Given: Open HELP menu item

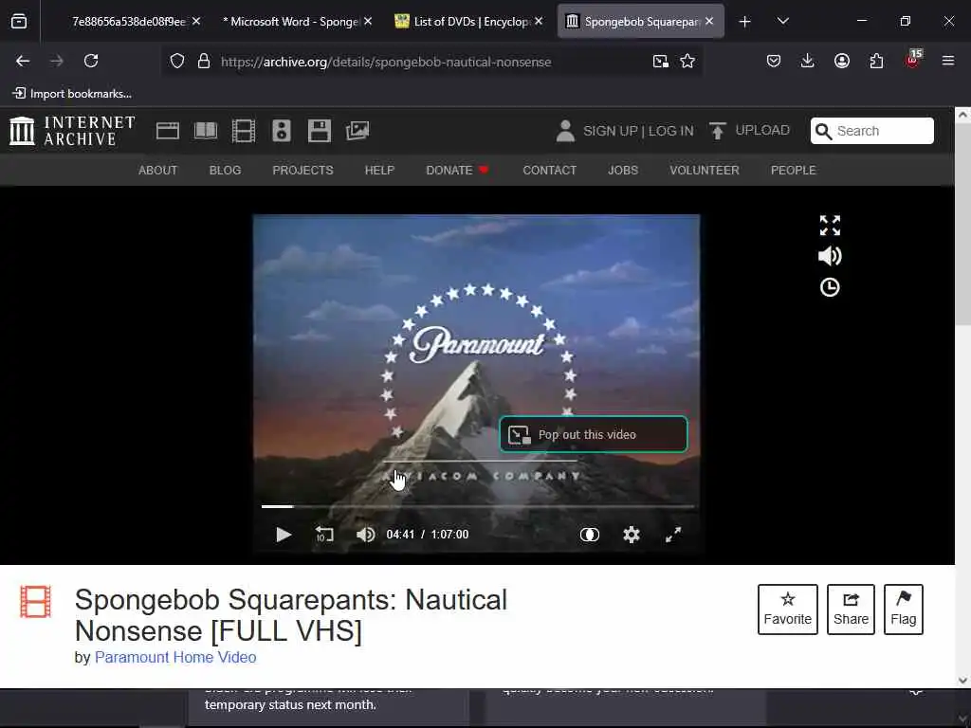Looking at the screenshot, I should [379, 171].
